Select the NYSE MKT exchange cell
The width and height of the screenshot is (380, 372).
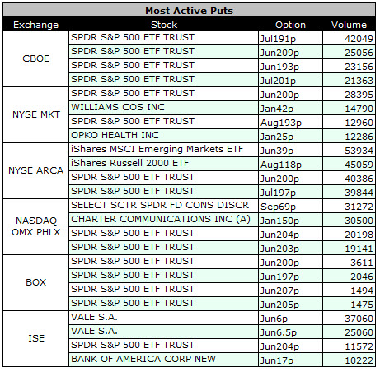(x=35, y=114)
